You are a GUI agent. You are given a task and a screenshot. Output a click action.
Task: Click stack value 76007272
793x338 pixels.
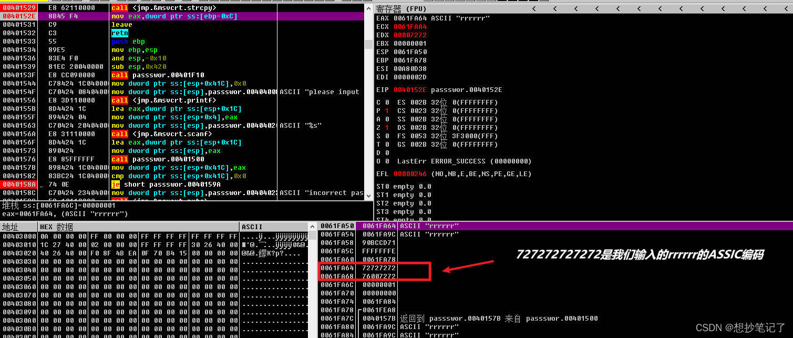(x=378, y=276)
